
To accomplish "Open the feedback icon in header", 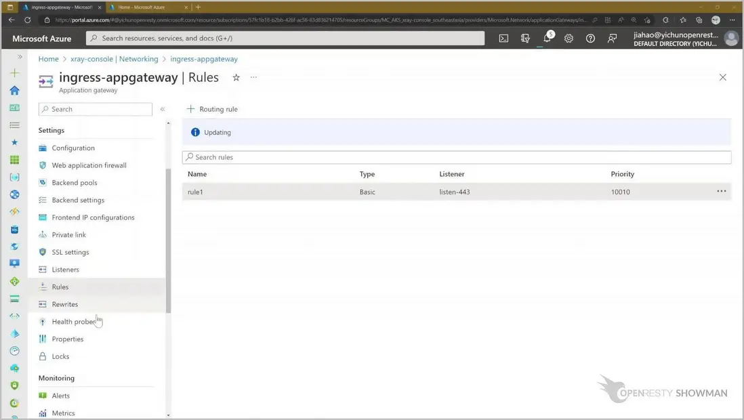I will (612, 39).
